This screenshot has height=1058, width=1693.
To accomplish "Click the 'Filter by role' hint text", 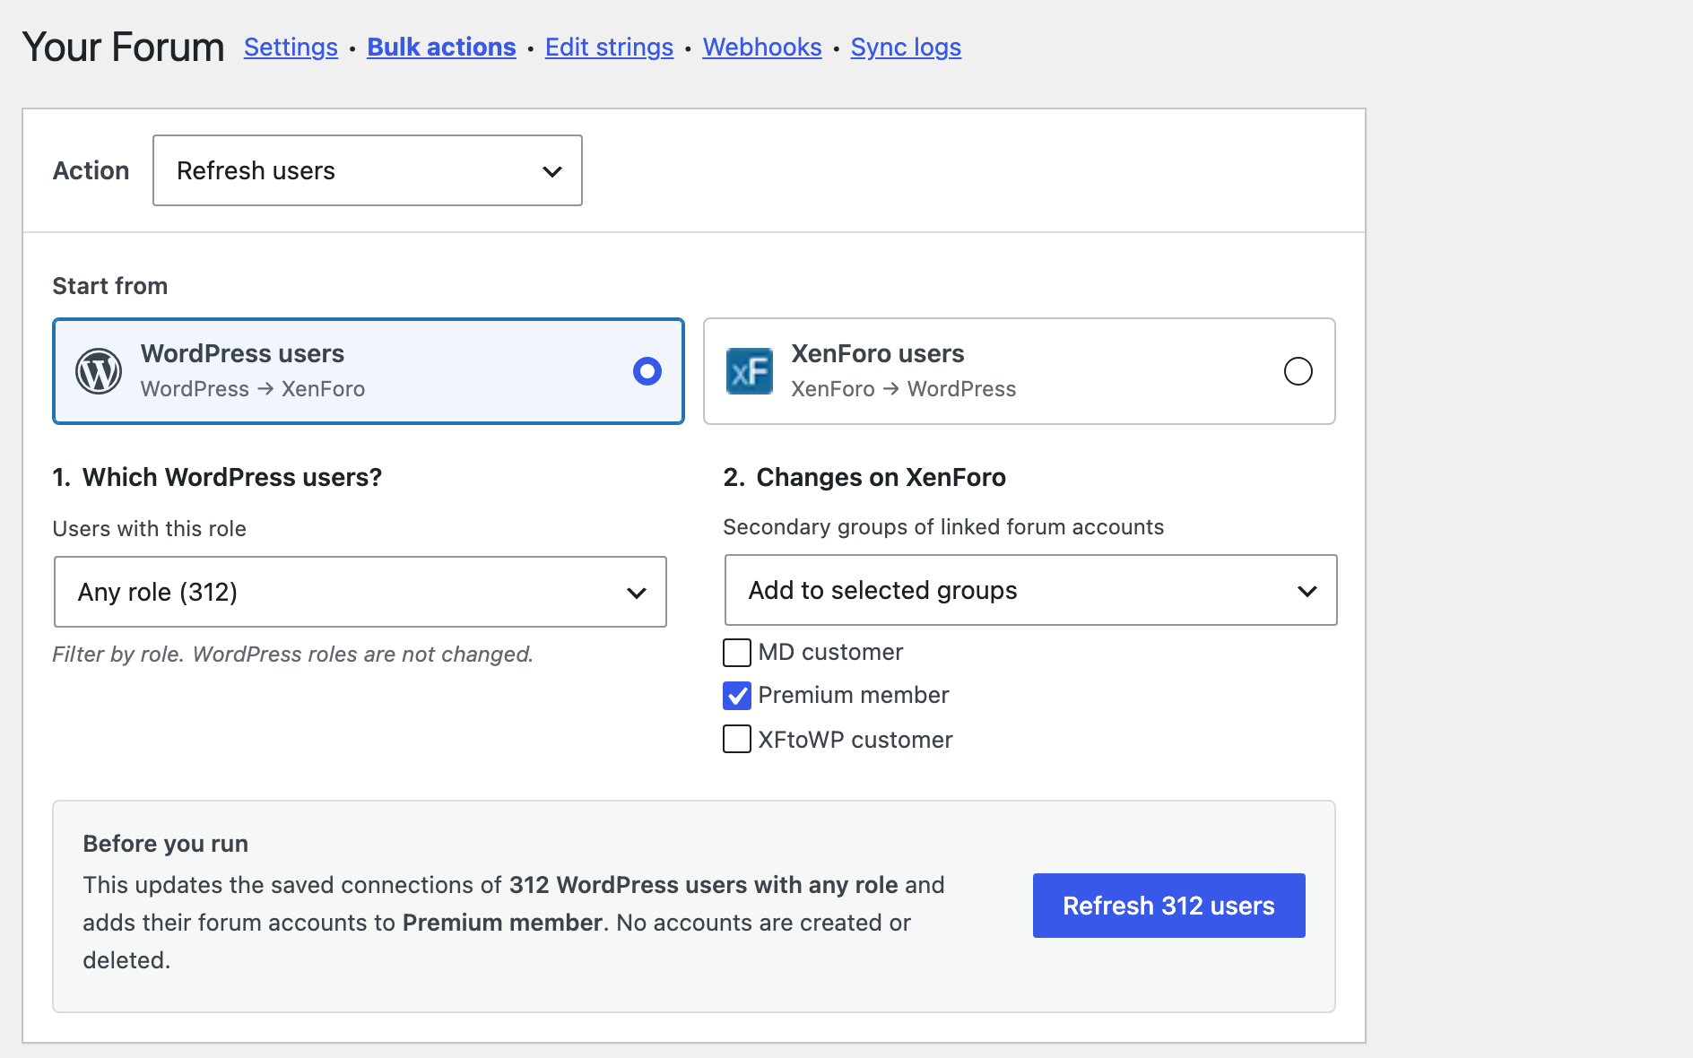I will click(x=293, y=655).
